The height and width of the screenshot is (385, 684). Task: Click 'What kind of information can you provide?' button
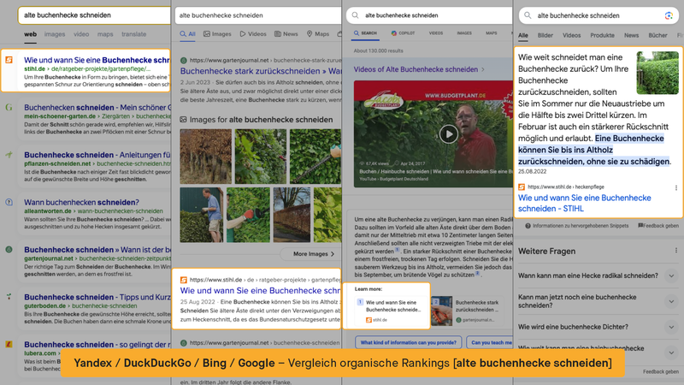coord(409,342)
